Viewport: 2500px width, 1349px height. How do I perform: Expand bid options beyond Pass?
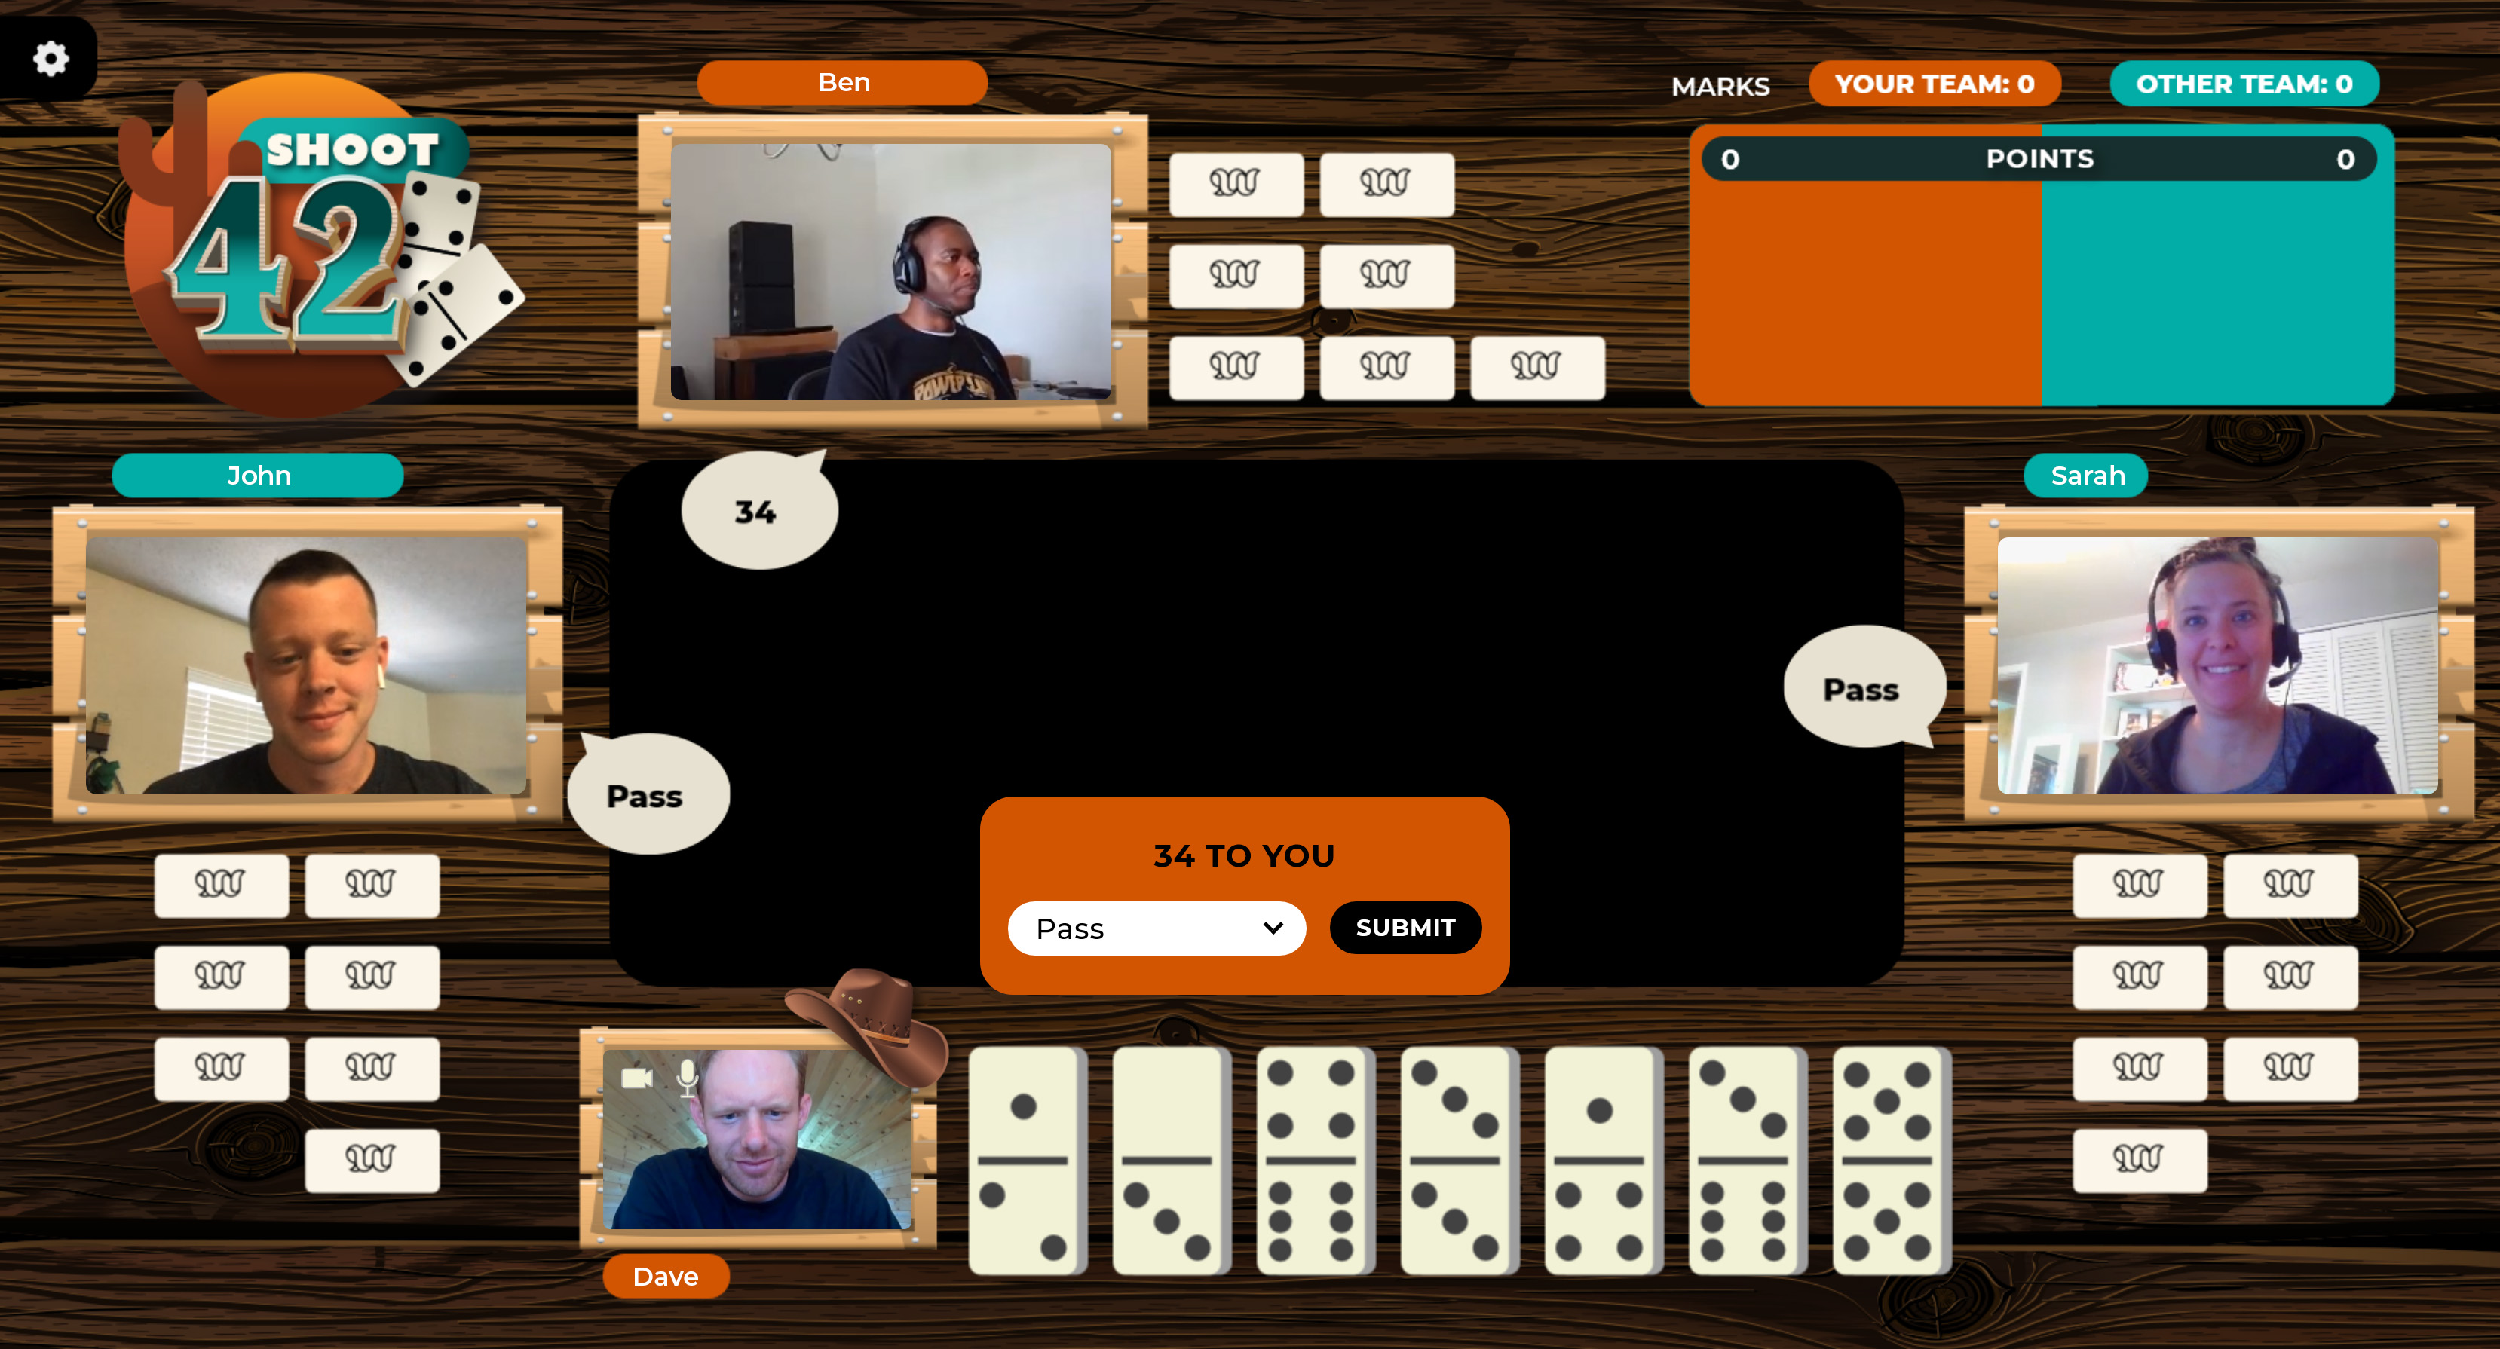coord(1274,928)
